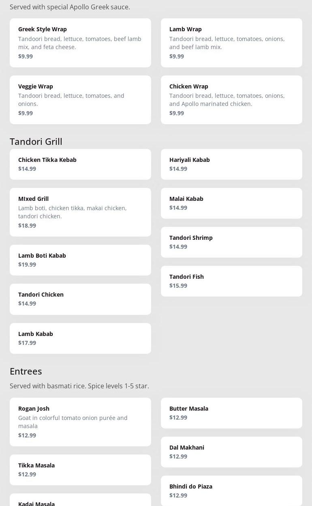The width and height of the screenshot is (312, 506).
Task: Select the Greek Style Wrap item
Action: (80, 43)
